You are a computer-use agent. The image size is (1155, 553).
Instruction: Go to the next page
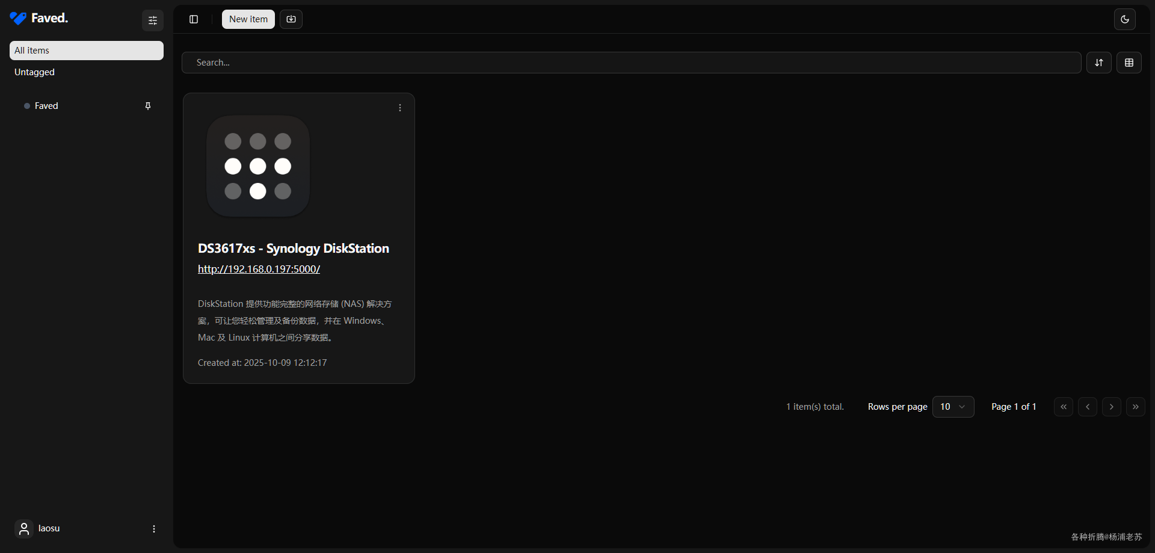(x=1112, y=407)
